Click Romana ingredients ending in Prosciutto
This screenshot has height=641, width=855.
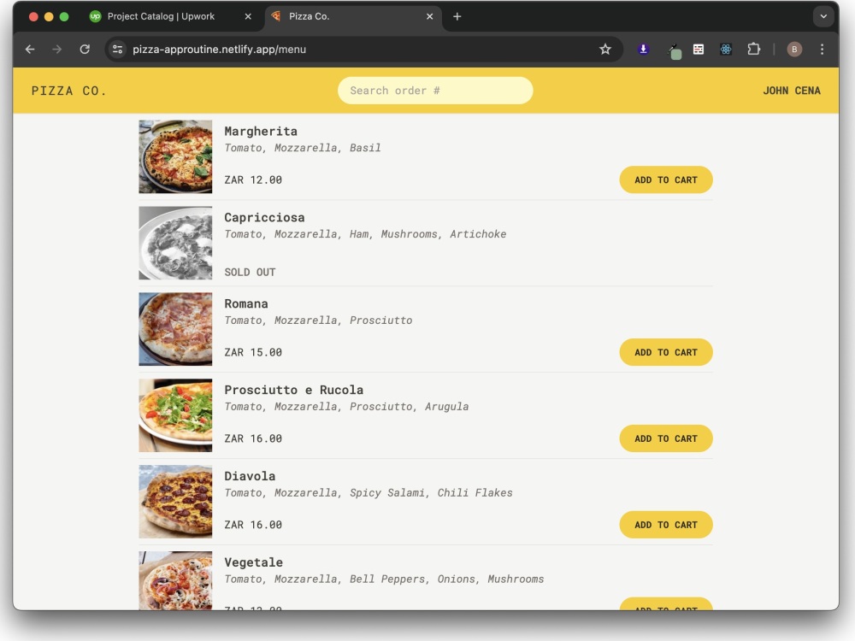click(x=318, y=320)
